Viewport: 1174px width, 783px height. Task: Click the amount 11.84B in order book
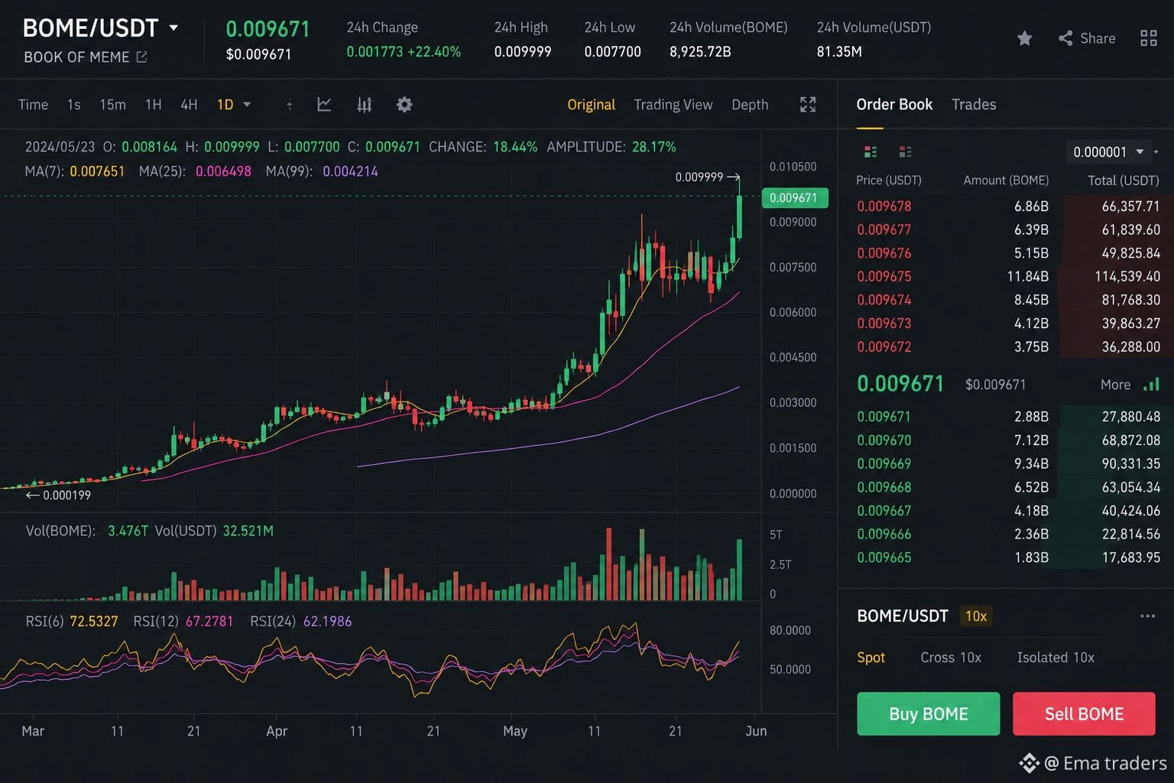pos(1027,277)
